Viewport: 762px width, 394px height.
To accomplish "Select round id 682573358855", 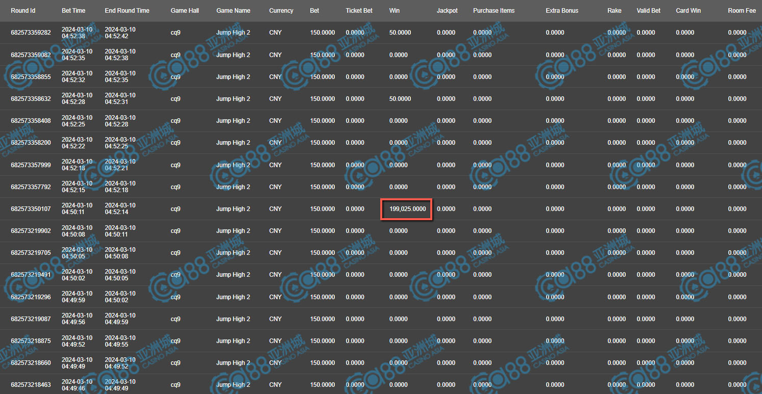I will 31,77.
